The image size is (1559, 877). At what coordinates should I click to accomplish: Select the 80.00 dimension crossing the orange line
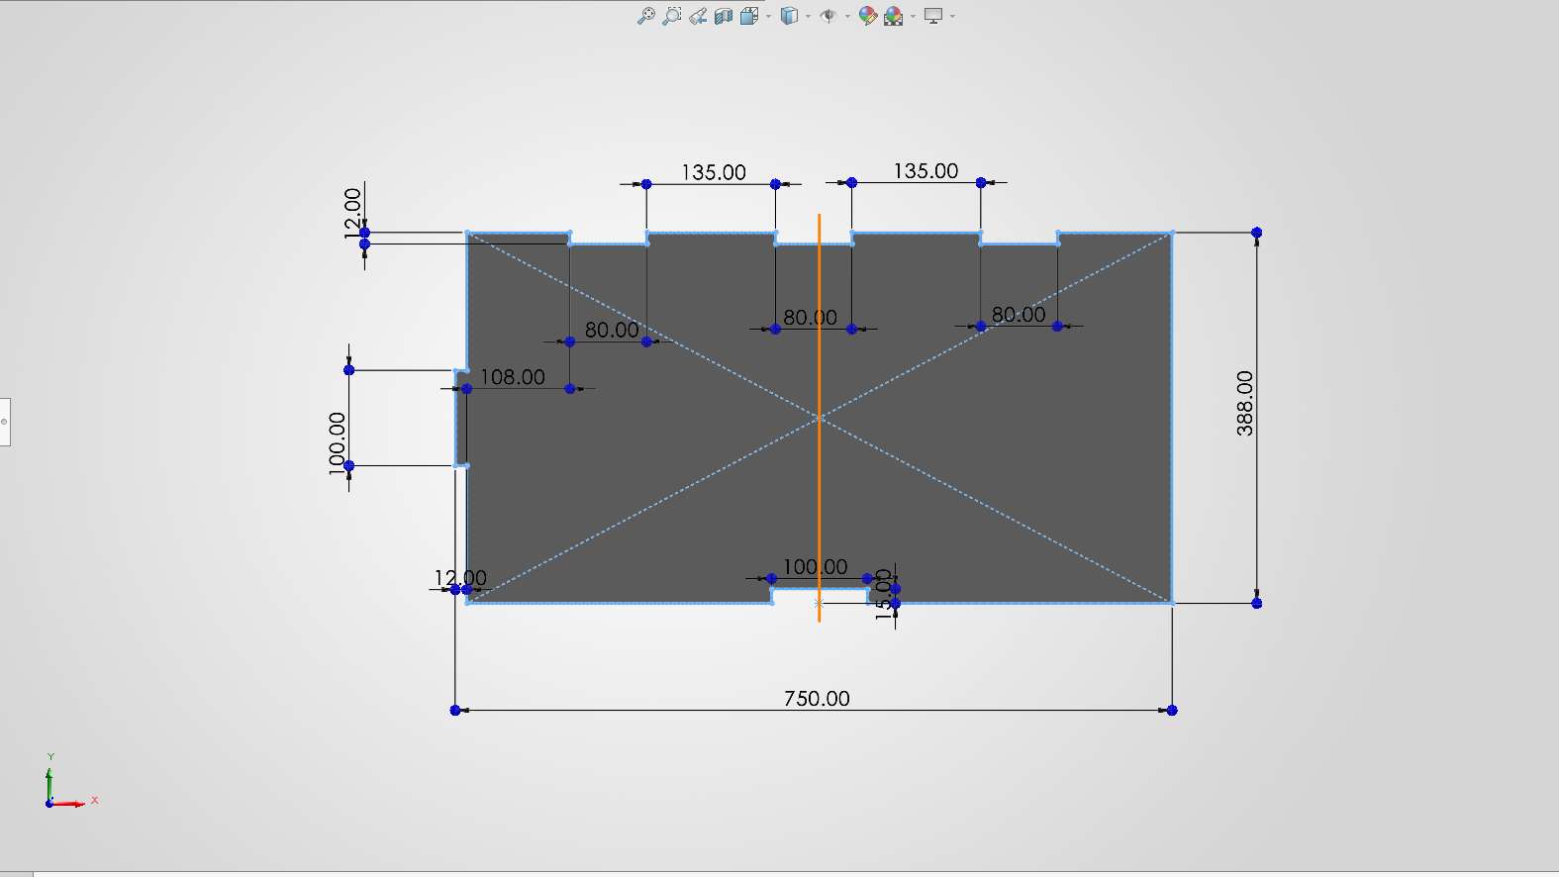click(x=810, y=318)
